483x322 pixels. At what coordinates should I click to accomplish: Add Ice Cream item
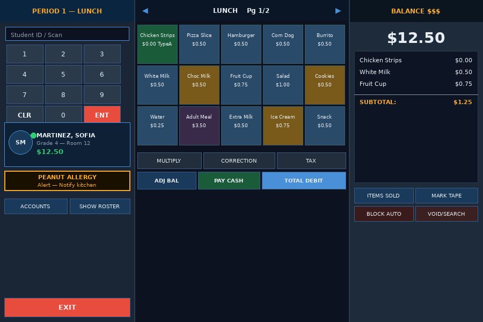click(x=283, y=126)
